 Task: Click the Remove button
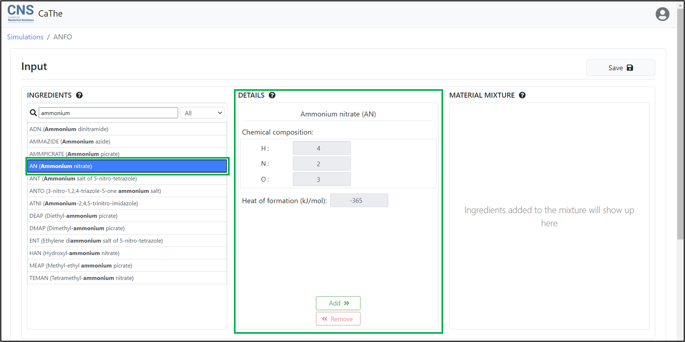(x=338, y=319)
